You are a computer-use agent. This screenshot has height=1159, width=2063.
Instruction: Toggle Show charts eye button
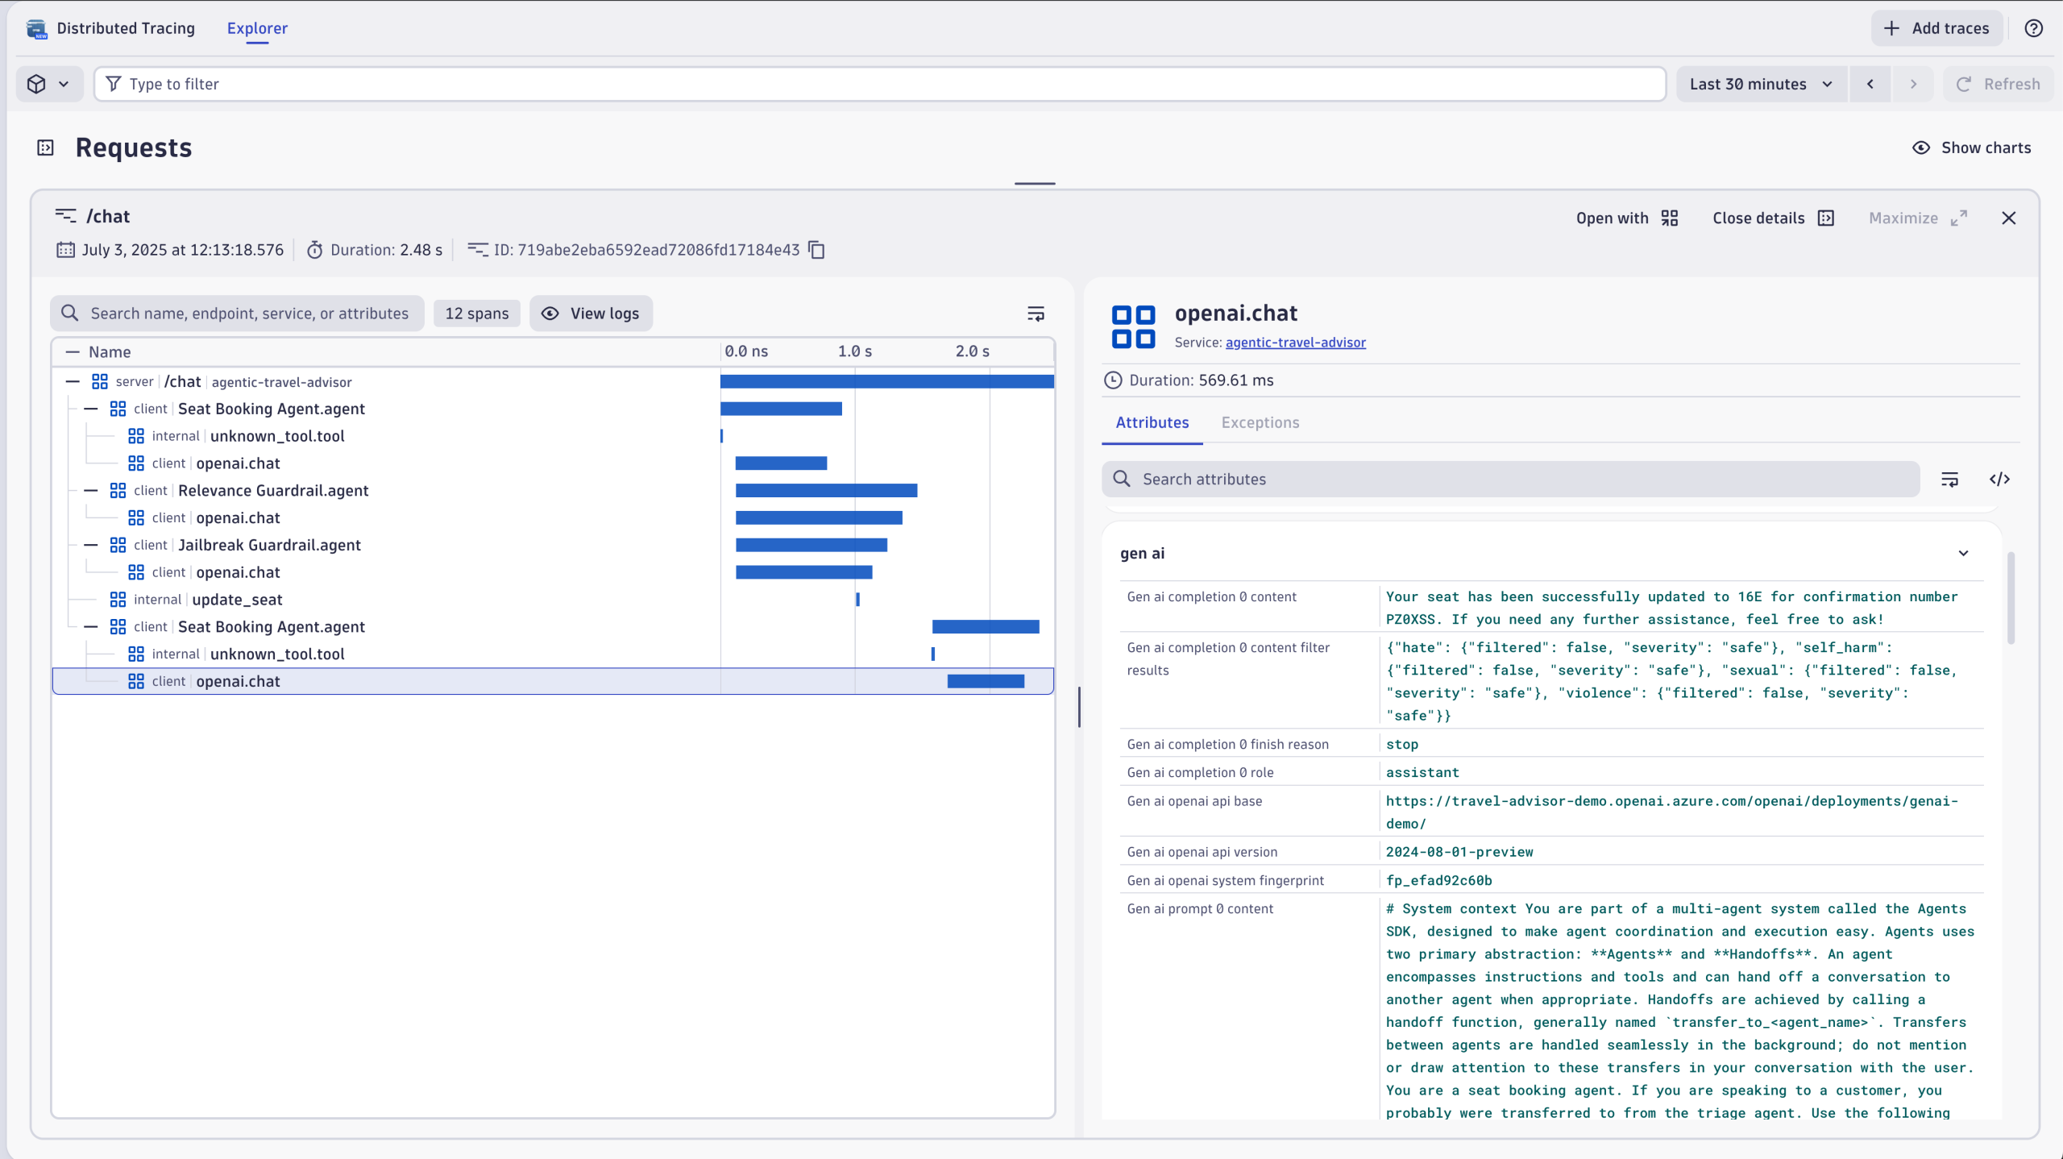pos(1971,147)
